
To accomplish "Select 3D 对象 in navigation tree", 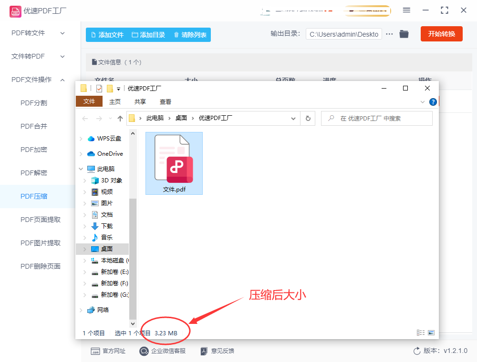I will click(x=111, y=181).
